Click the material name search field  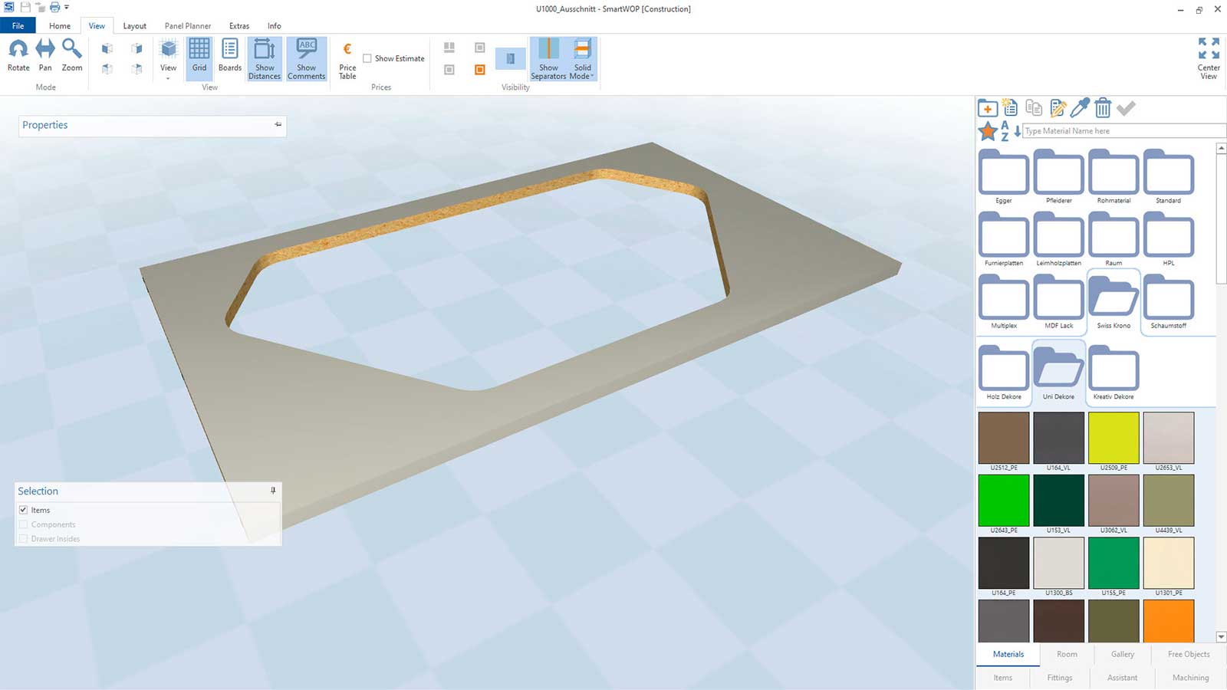1123,131
